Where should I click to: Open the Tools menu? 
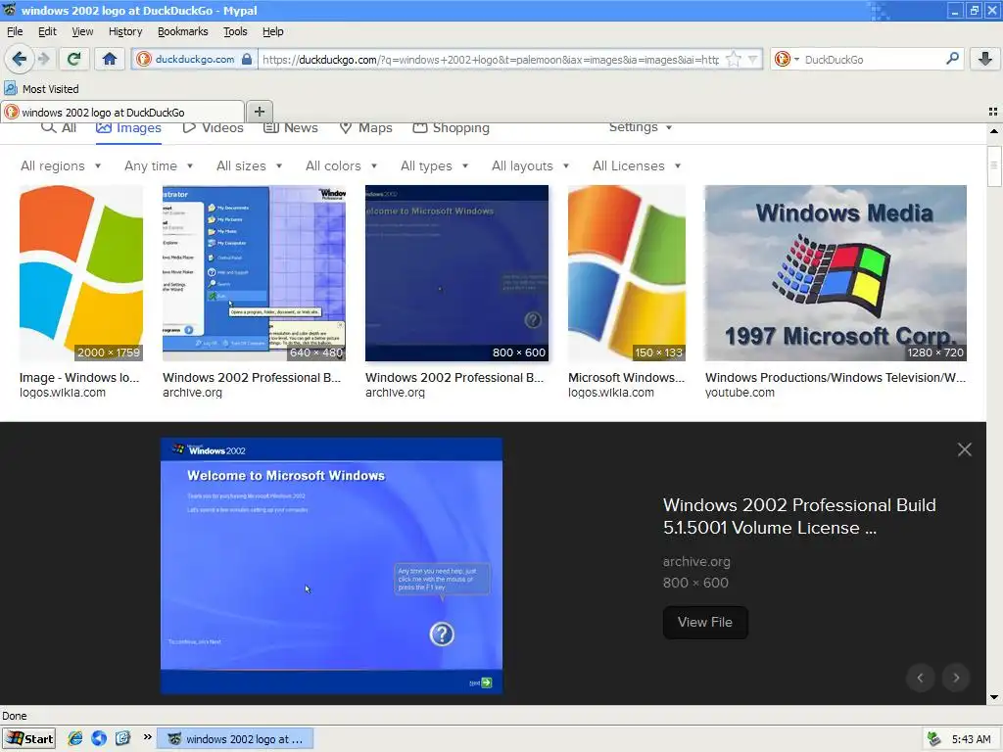(x=235, y=31)
